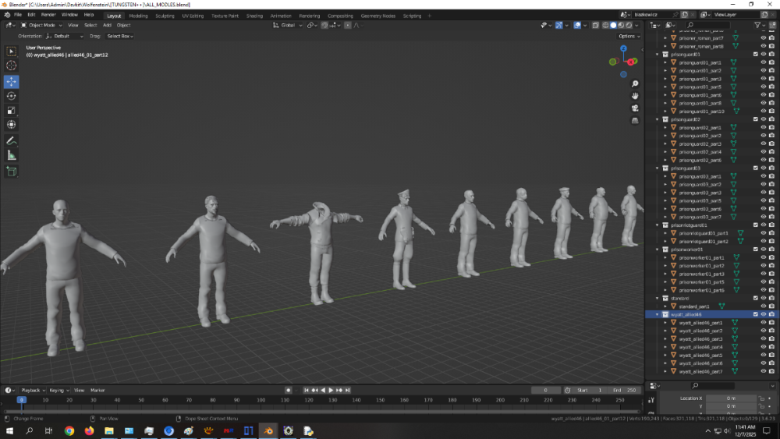780x439 pixels.
Task: Hide prisonguard01_part1 in viewport
Action: pos(763,62)
